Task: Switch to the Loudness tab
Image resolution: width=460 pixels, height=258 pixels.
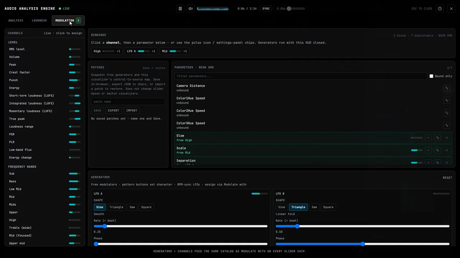Action: [39, 20]
